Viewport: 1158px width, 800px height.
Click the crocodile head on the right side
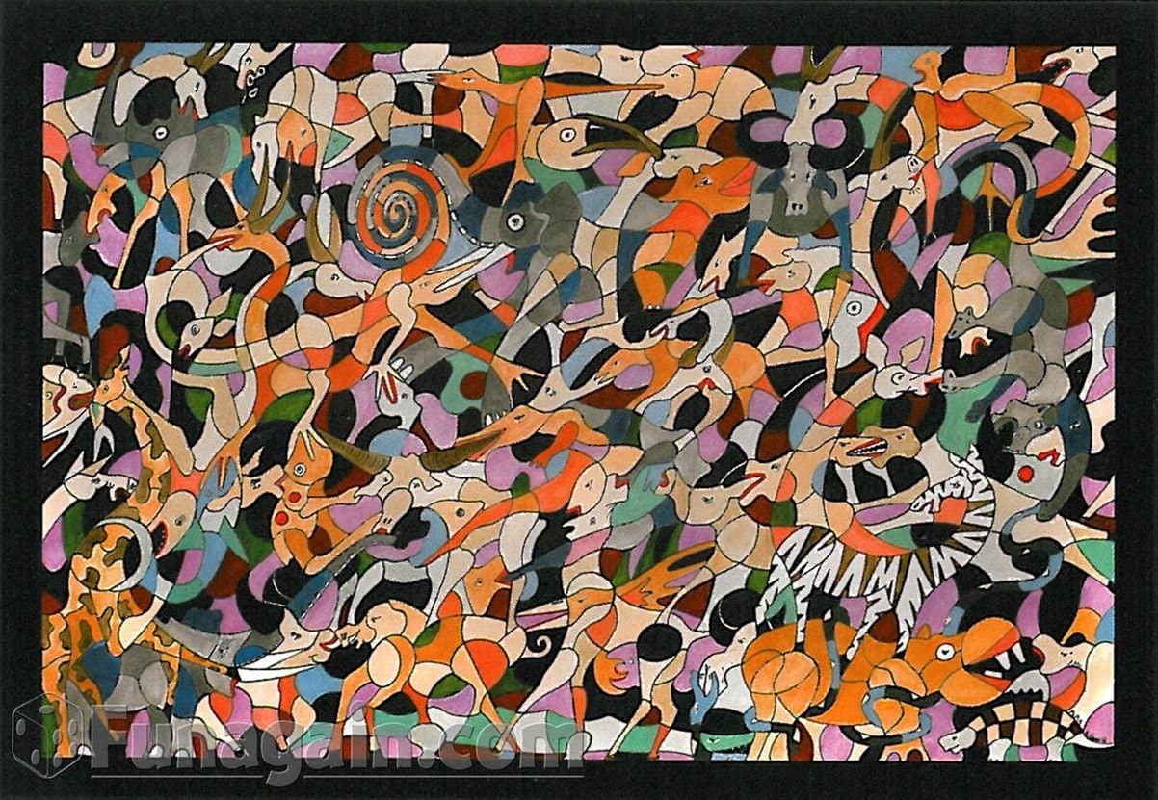click(870, 446)
